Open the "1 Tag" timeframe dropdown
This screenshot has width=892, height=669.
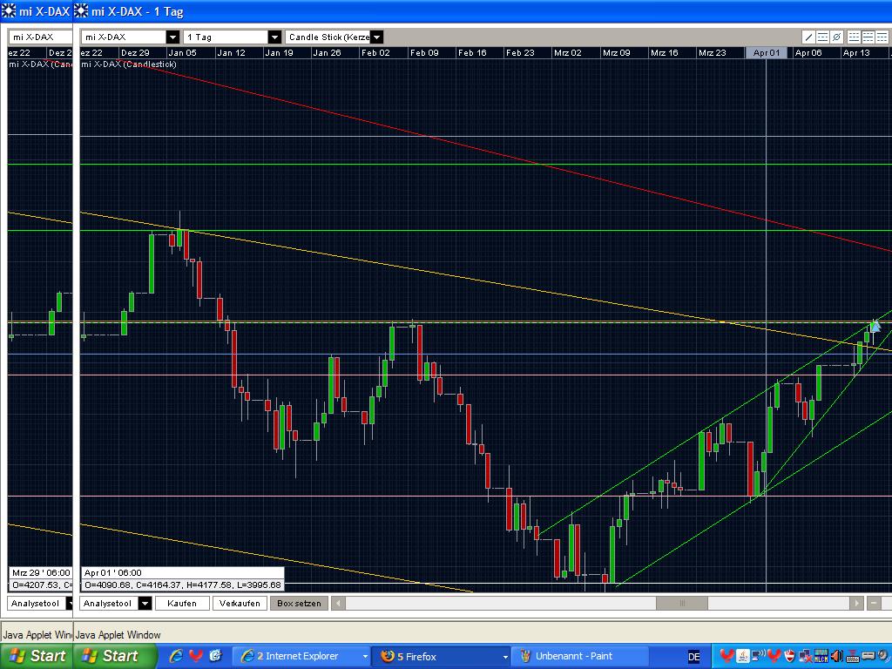pos(274,37)
